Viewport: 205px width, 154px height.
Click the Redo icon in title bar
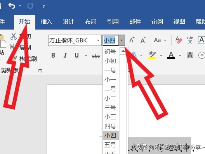(30, 6)
